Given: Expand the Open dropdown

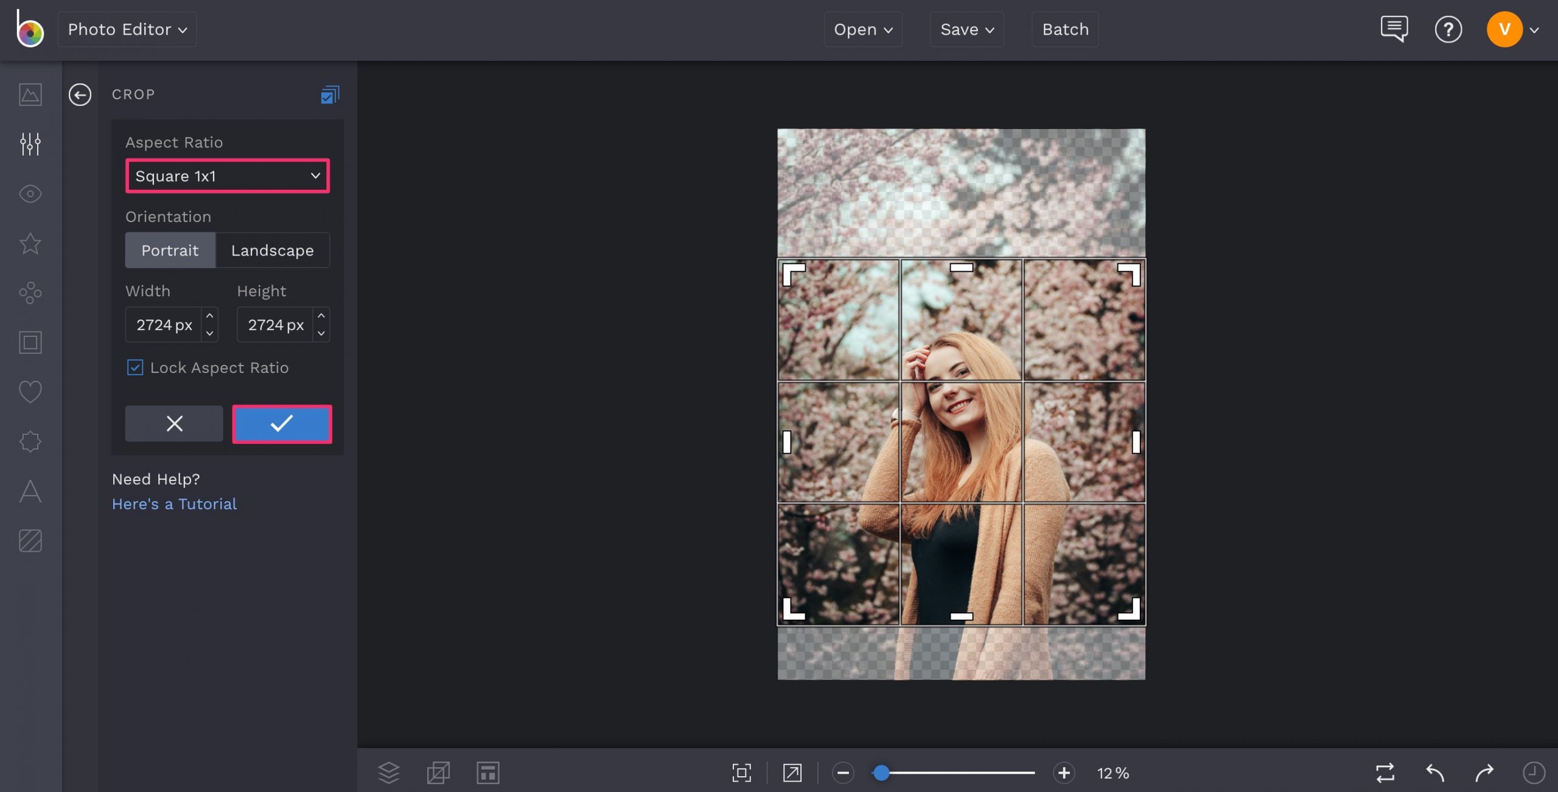Looking at the screenshot, I should 863,29.
